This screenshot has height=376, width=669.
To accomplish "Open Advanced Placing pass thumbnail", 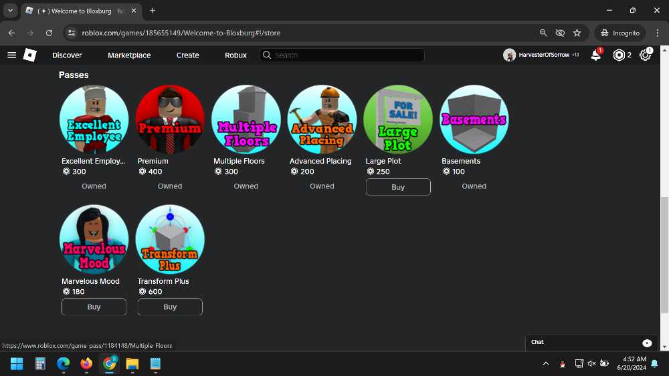I will tap(322, 120).
